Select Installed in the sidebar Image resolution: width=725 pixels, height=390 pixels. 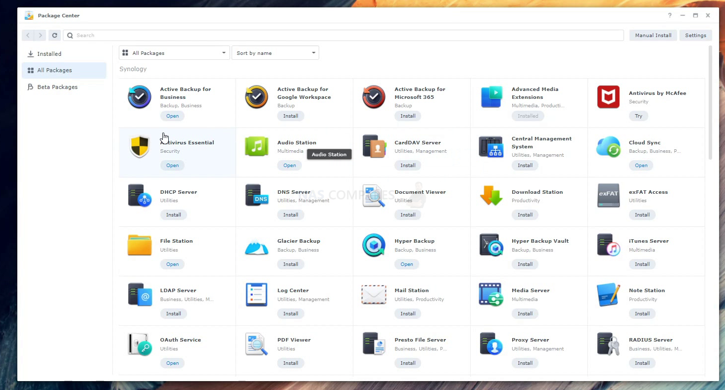click(x=64, y=54)
